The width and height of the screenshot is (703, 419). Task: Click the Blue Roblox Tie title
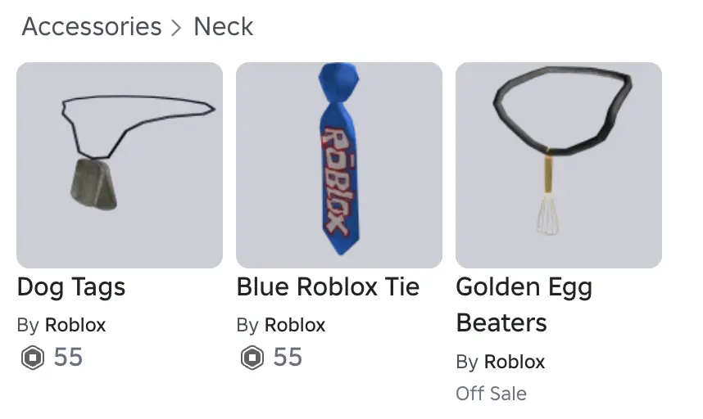pos(328,286)
